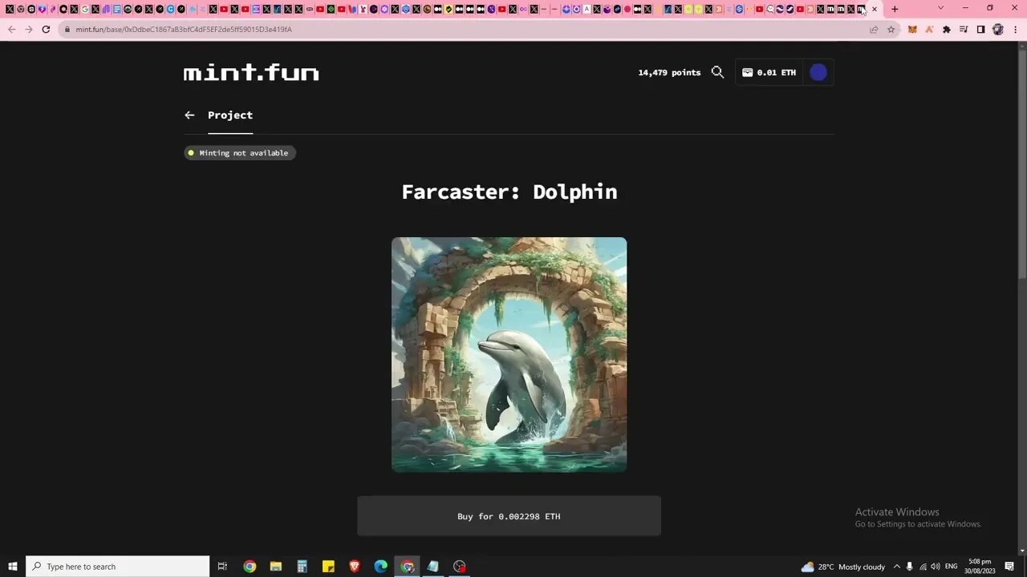
Task: Open the extensions puzzle piece menu
Action: pos(946,30)
